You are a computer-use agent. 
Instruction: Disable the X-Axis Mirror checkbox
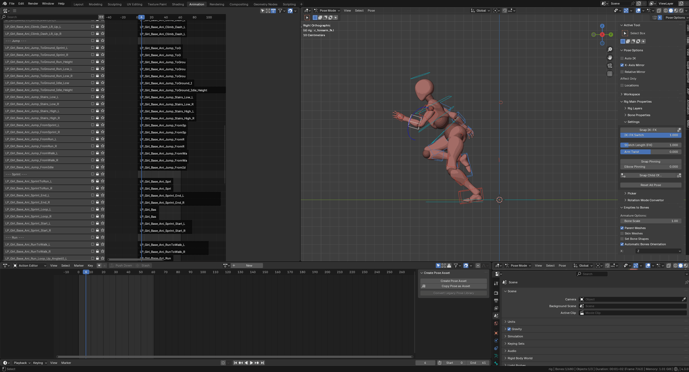(x=622, y=65)
